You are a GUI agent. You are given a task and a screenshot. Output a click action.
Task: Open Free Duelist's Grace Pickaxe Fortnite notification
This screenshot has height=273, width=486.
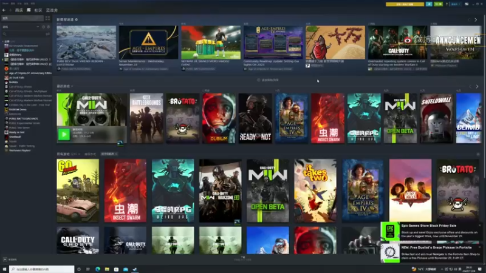click(432, 253)
